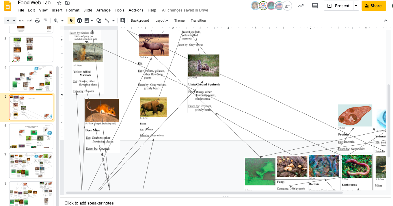Select the Paint format tool
Screen dimensions: 393x206
(x=45, y=20)
